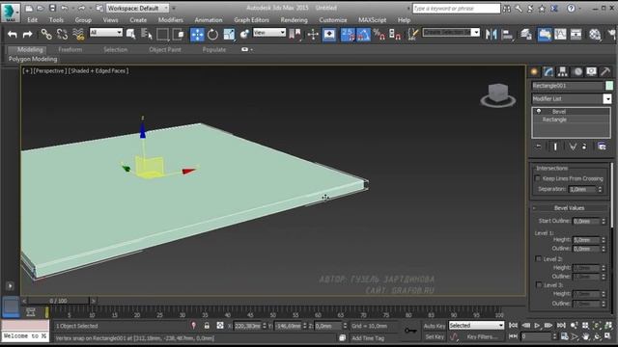Toggle Percent Snap button

pyautogui.click(x=379, y=35)
